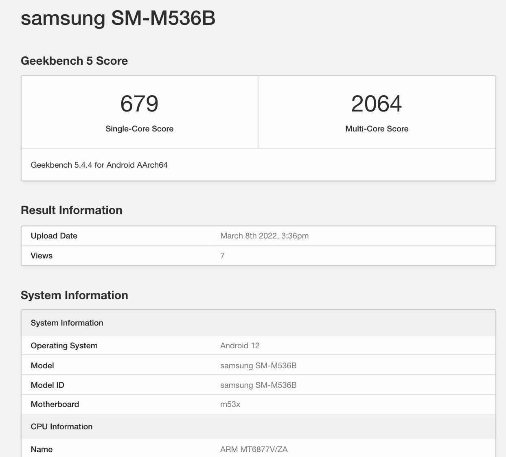Image resolution: width=506 pixels, height=457 pixels.
Task: Click the CPU Information section header
Action: click(61, 427)
